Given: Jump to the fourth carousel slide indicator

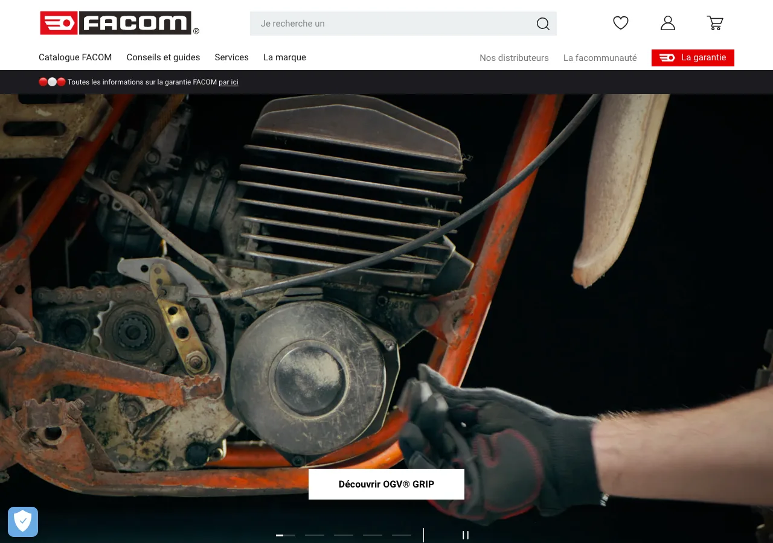Looking at the screenshot, I should click(373, 535).
